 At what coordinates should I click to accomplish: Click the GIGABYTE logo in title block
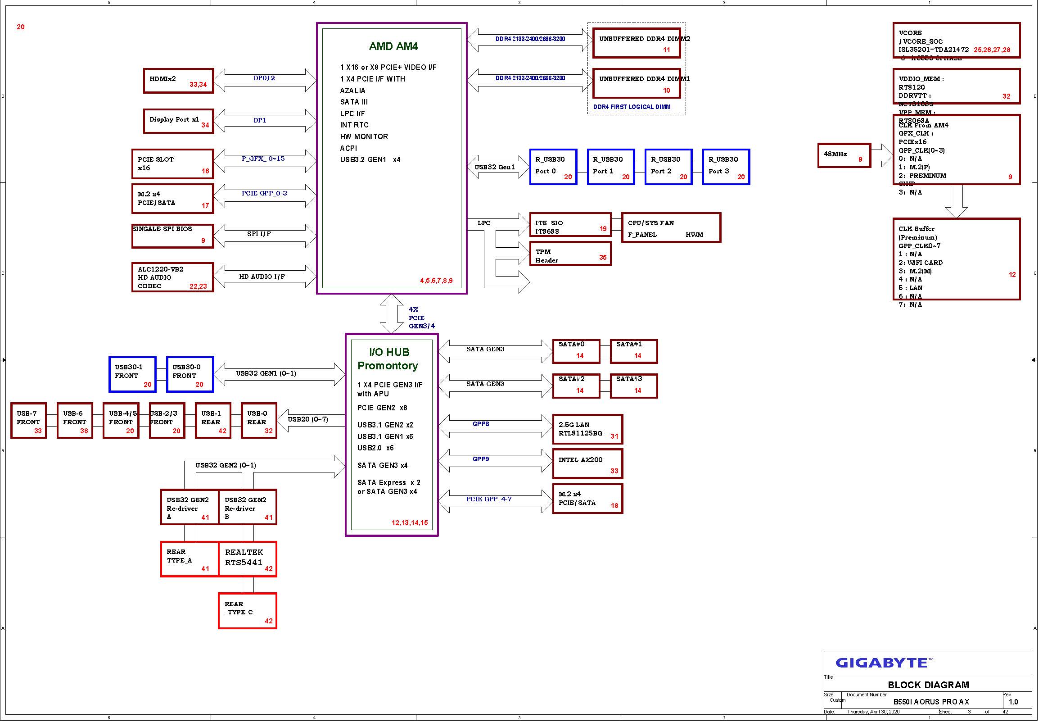(x=884, y=663)
